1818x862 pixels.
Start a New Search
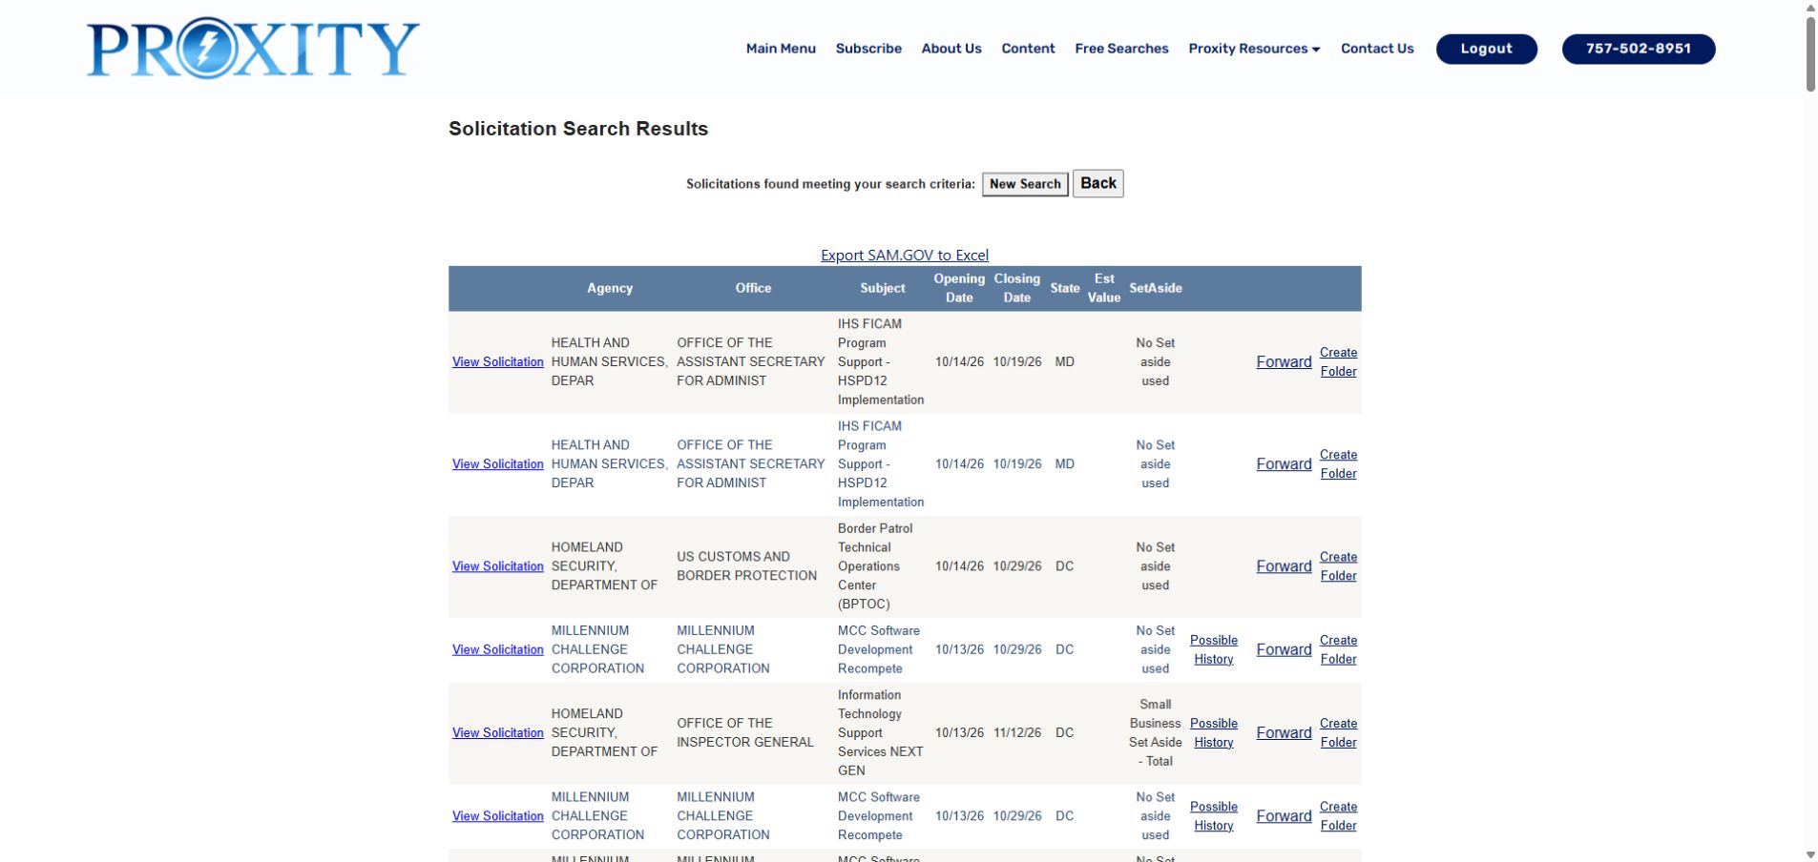coord(1025,184)
